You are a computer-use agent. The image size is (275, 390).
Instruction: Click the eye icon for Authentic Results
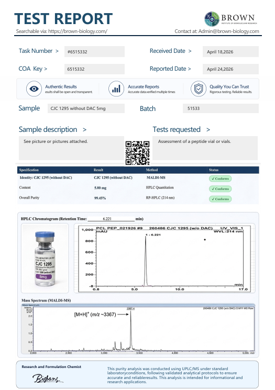[x=34, y=89]
